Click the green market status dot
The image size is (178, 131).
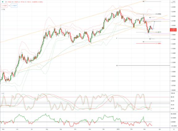pyautogui.click(x=2, y=2)
